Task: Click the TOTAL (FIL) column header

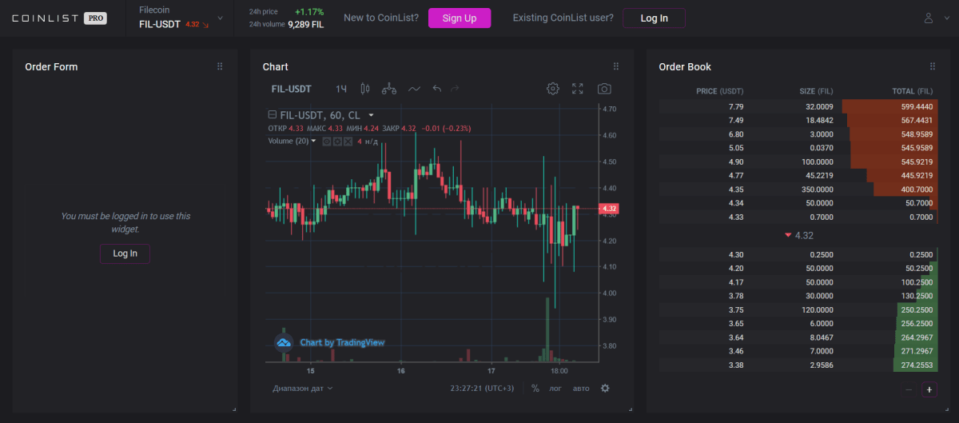Action: click(x=912, y=91)
